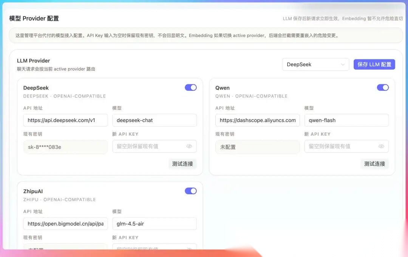Toggle DeepSeek provider switch off

tap(191, 87)
